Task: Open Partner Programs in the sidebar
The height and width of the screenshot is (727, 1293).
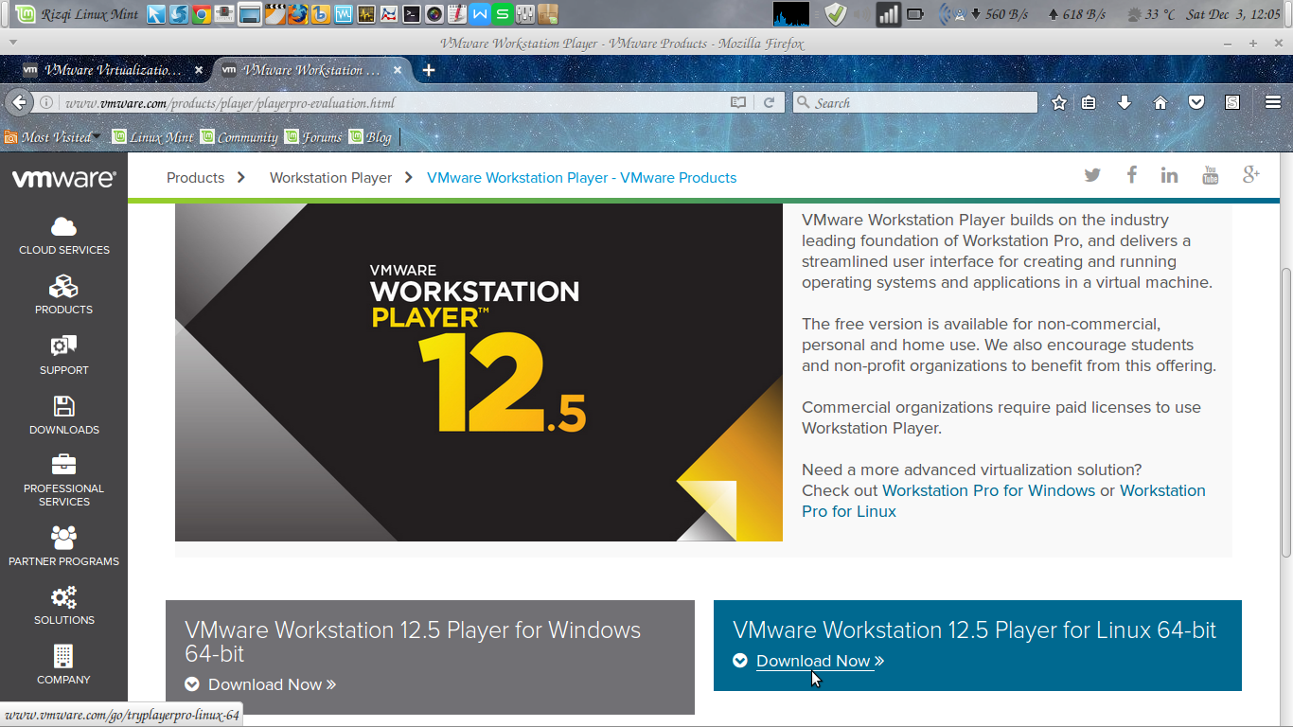Action: click(x=63, y=545)
